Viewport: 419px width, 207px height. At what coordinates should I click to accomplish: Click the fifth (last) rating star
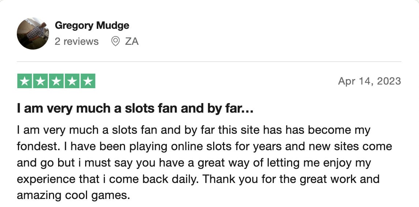(88, 81)
